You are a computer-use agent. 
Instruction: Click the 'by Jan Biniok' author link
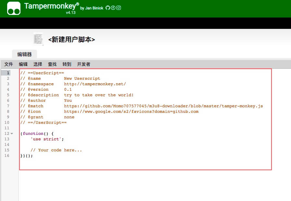[92, 8]
